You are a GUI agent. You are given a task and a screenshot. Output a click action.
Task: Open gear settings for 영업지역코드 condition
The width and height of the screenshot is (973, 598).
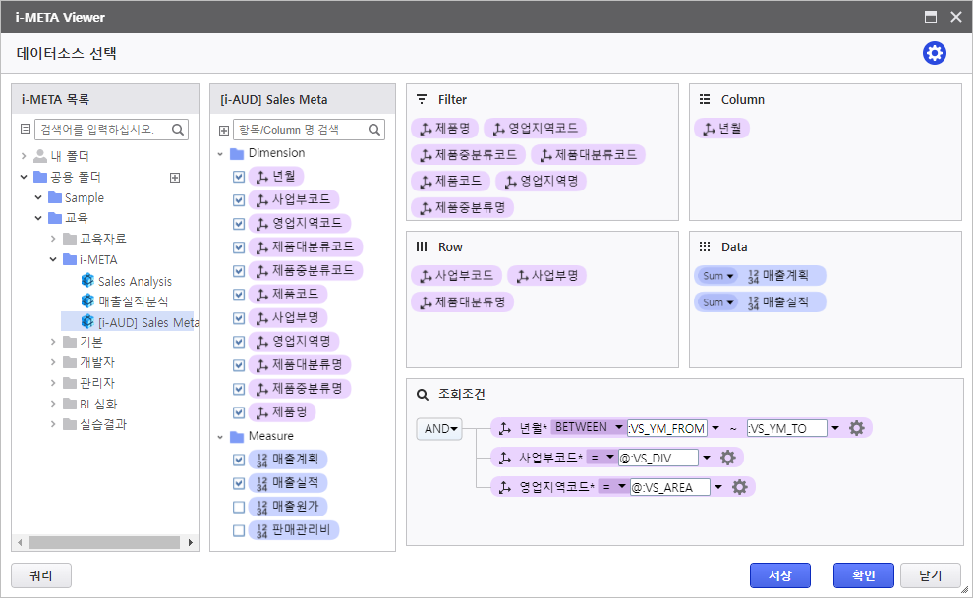click(739, 487)
